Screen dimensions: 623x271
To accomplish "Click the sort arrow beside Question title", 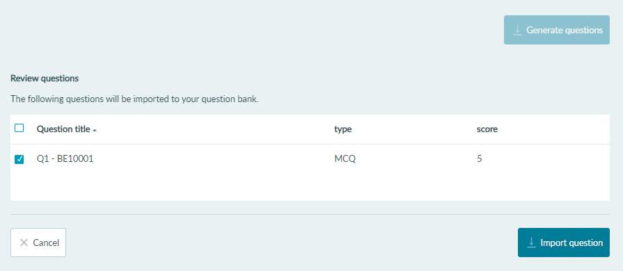I will pyautogui.click(x=95, y=130).
